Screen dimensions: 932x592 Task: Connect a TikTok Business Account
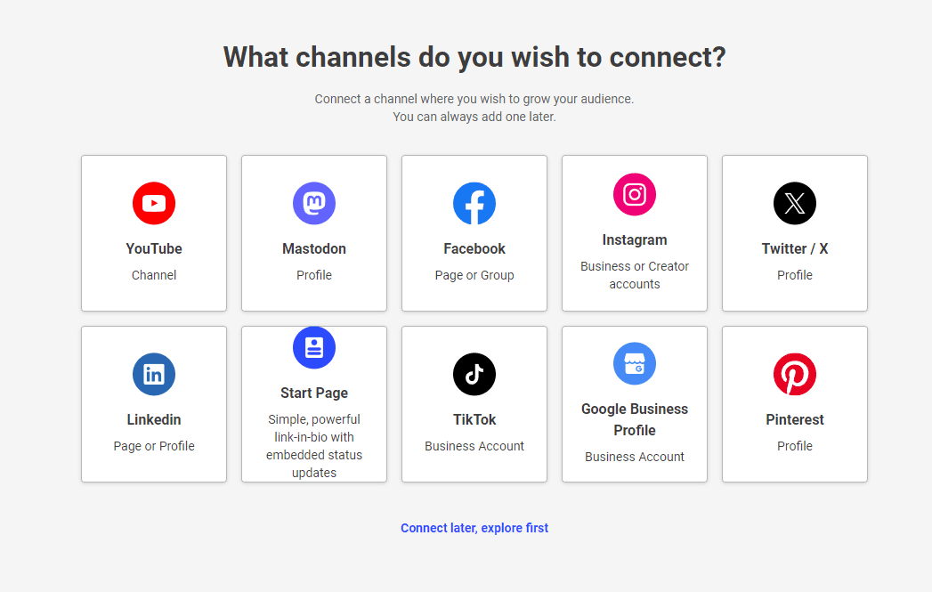474,404
